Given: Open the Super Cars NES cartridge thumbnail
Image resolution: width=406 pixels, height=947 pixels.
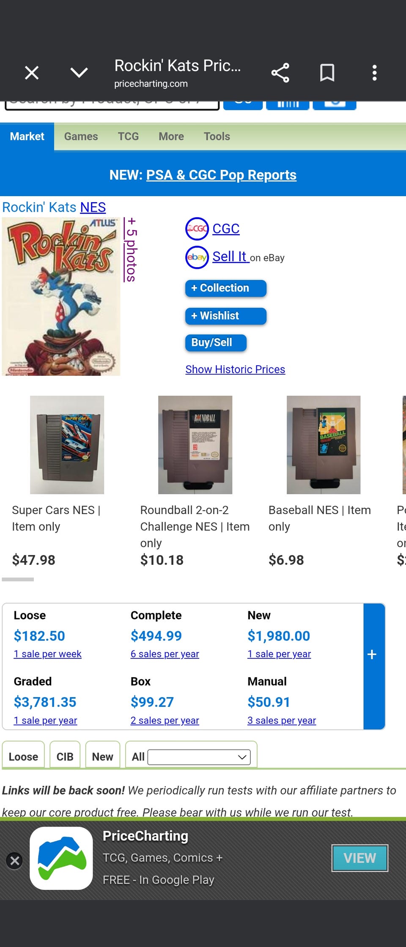Looking at the screenshot, I should point(67,445).
